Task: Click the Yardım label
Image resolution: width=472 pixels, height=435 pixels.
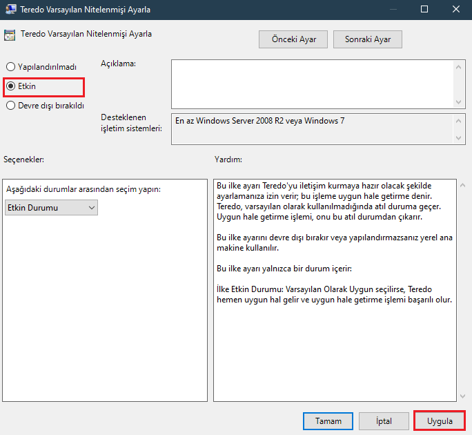Action: pyautogui.click(x=228, y=159)
